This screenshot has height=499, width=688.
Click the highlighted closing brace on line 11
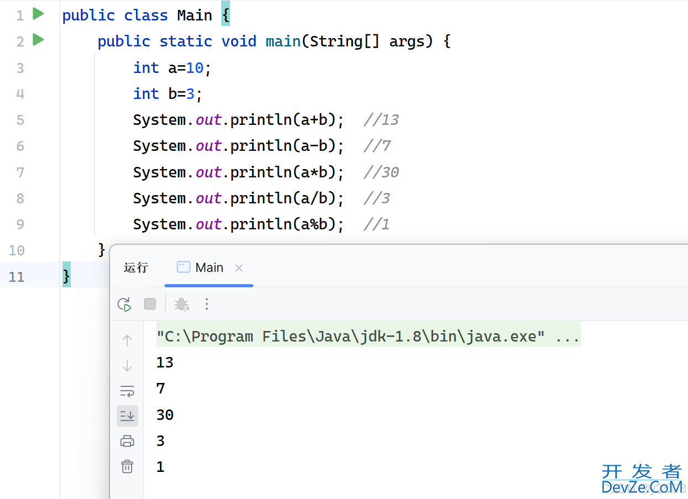(66, 275)
